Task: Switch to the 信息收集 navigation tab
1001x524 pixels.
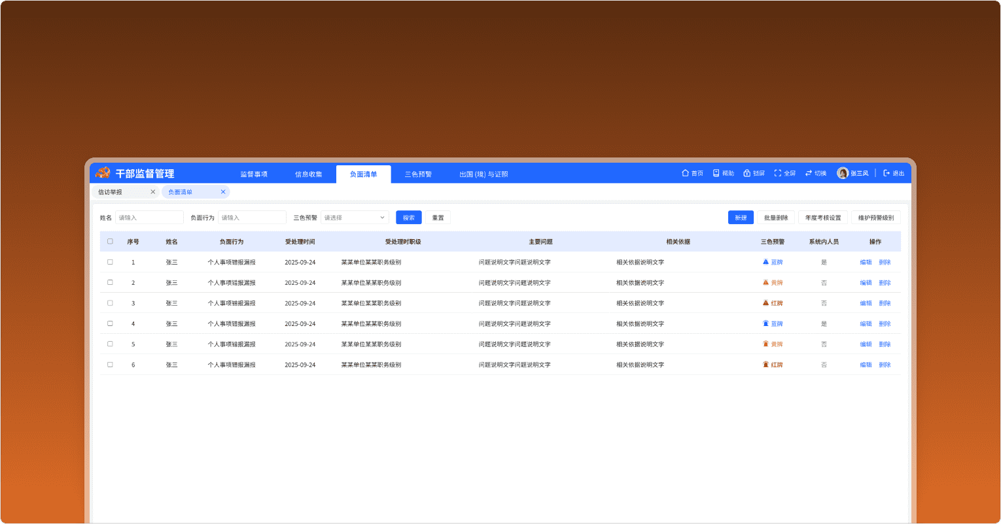Action: (x=308, y=174)
